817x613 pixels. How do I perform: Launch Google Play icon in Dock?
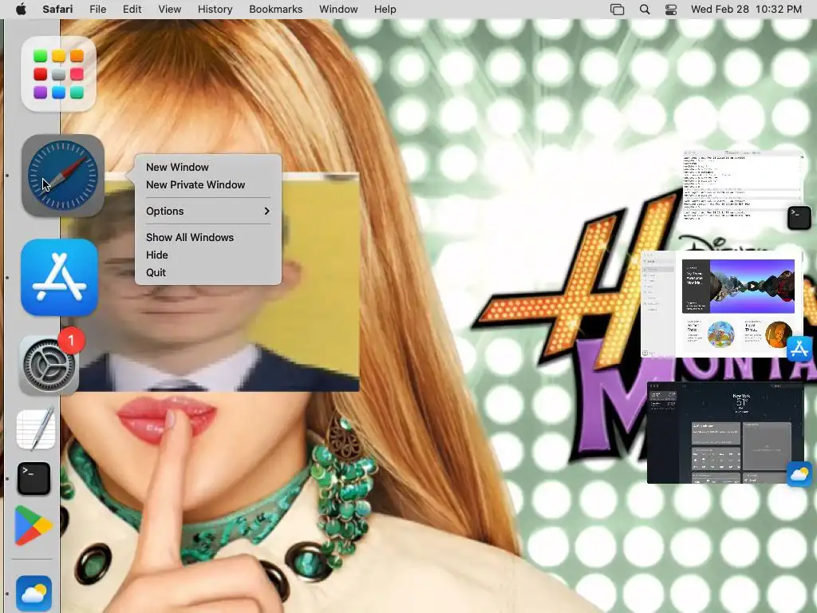(x=34, y=525)
